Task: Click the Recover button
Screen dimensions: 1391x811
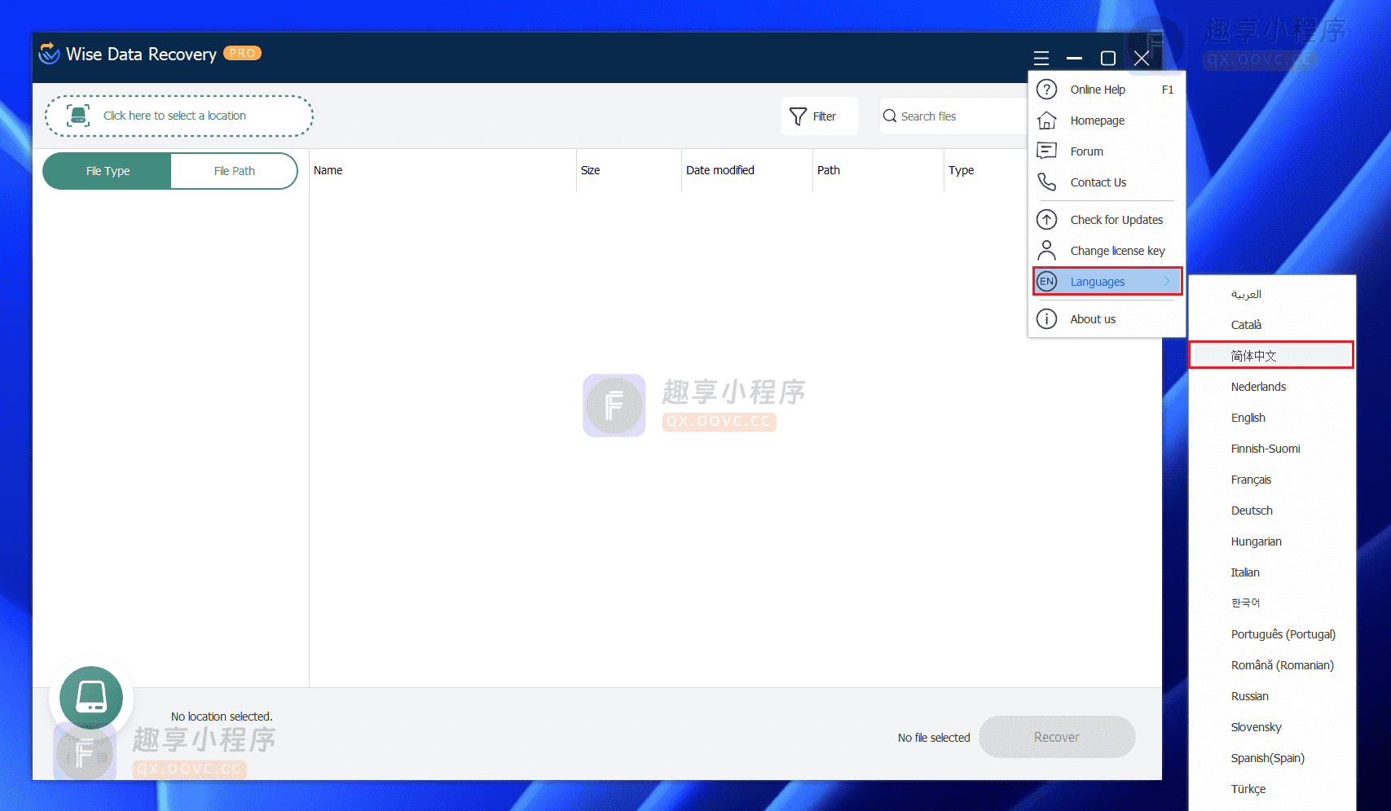Action: pyautogui.click(x=1057, y=737)
